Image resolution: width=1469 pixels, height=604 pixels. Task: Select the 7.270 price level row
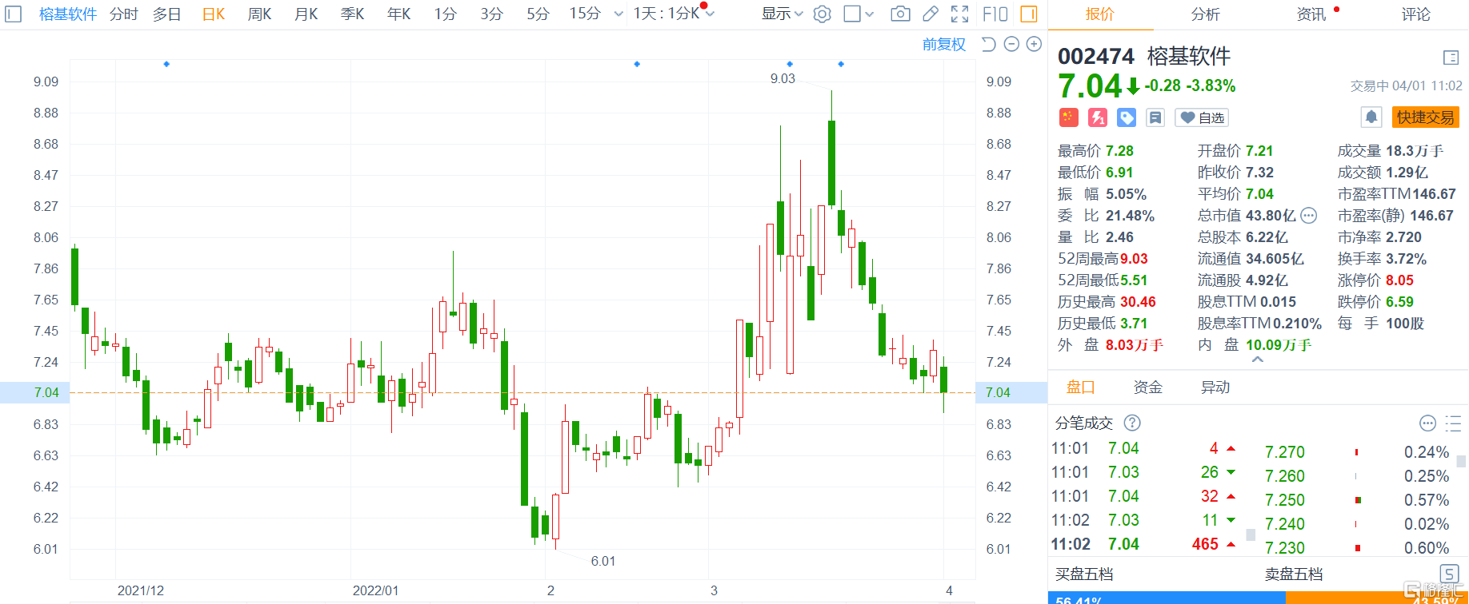tap(1358, 452)
